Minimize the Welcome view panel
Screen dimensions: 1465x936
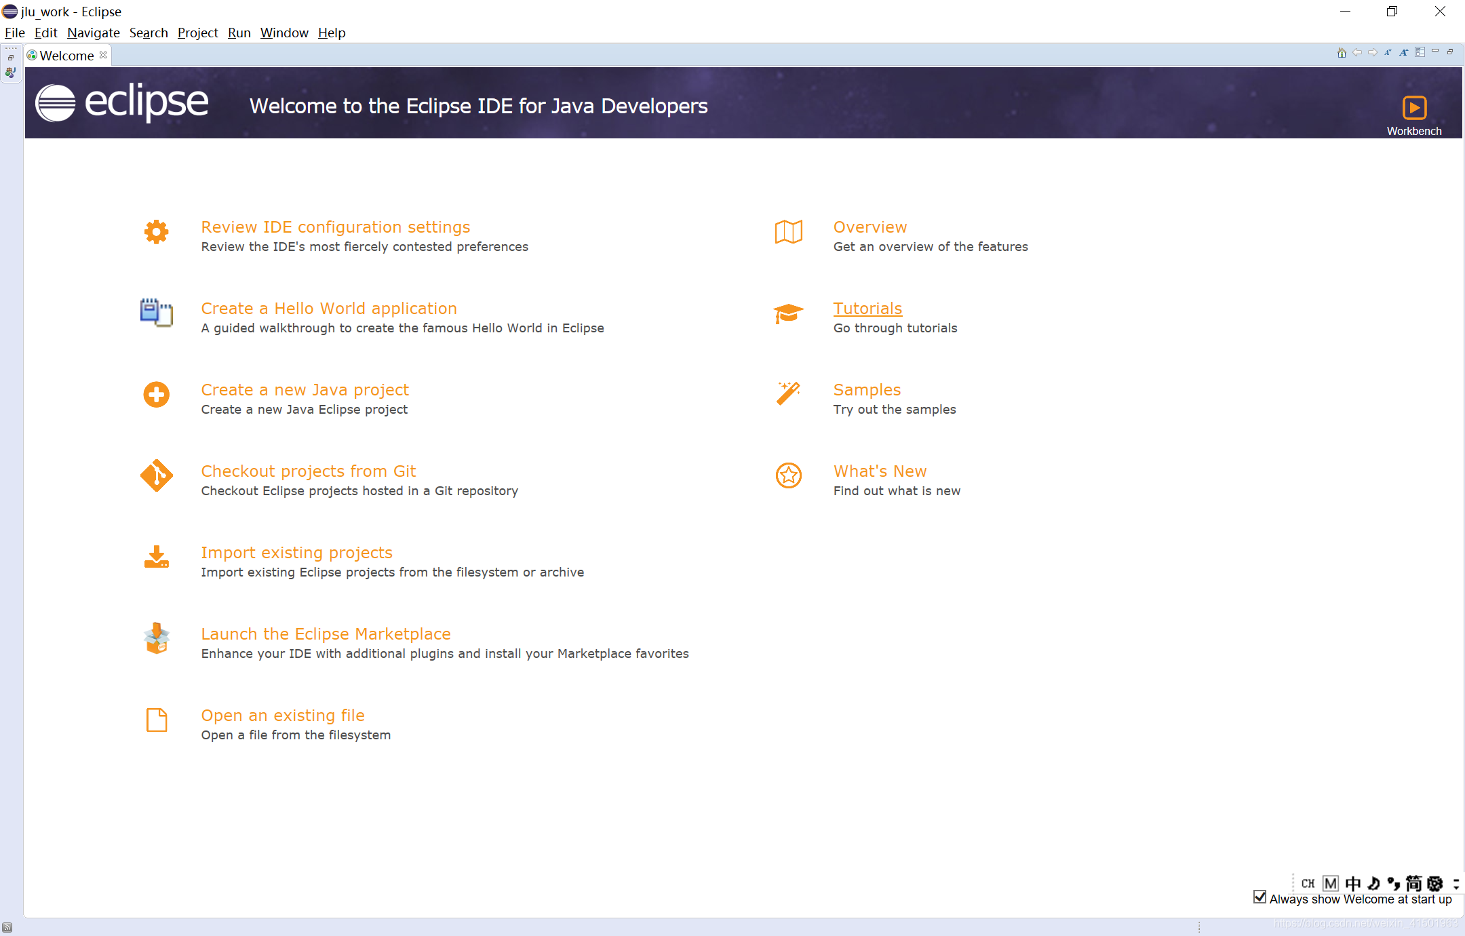1435,52
